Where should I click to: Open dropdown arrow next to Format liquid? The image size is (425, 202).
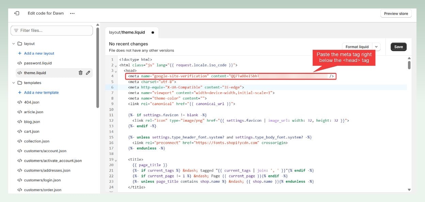click(376, 47)
